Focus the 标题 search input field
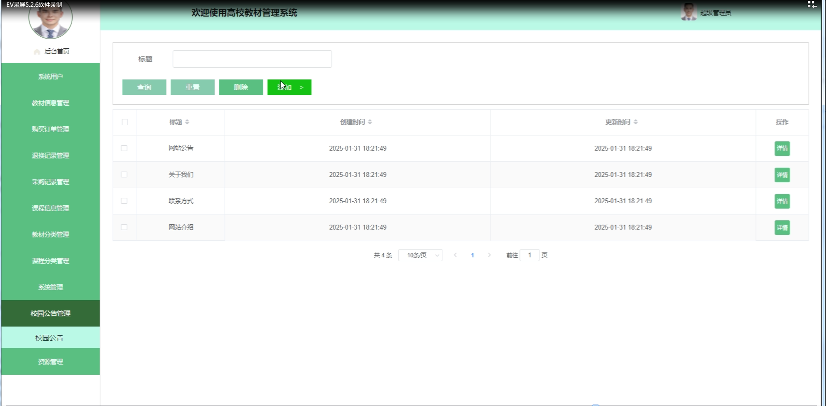 (252, 59)
